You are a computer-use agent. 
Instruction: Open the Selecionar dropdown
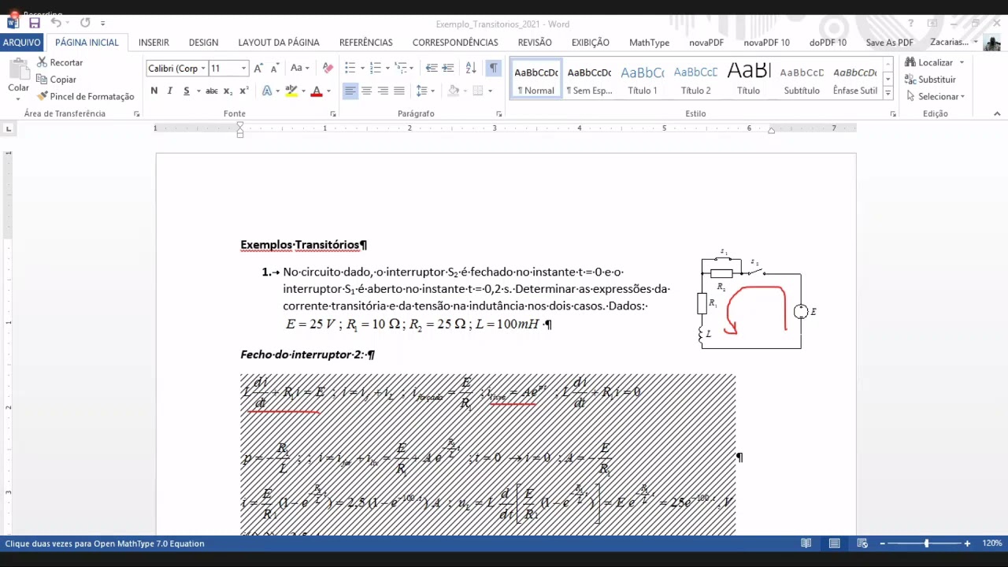tap(936, 96)
